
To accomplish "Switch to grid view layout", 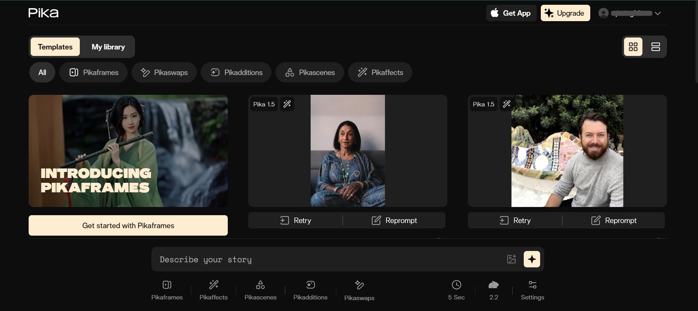I will 633,47.
